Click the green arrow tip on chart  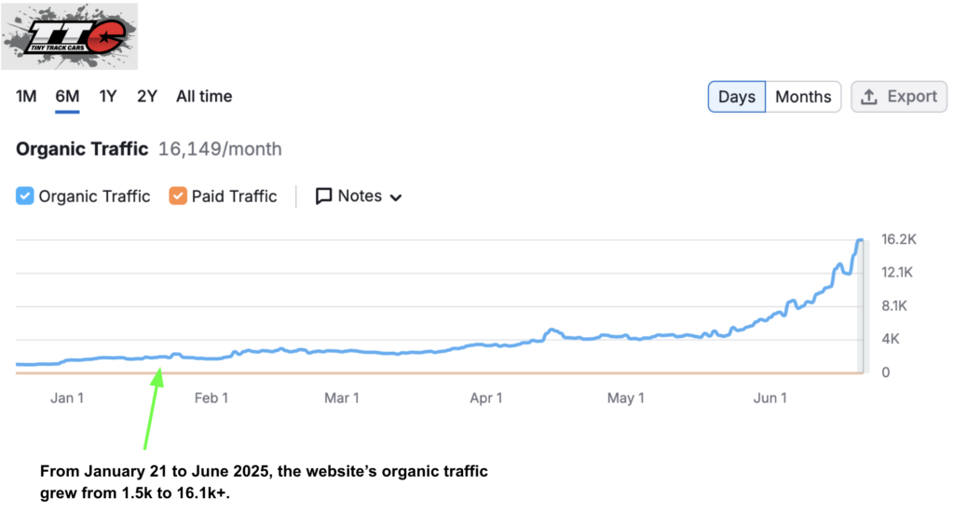pos(159,371)
